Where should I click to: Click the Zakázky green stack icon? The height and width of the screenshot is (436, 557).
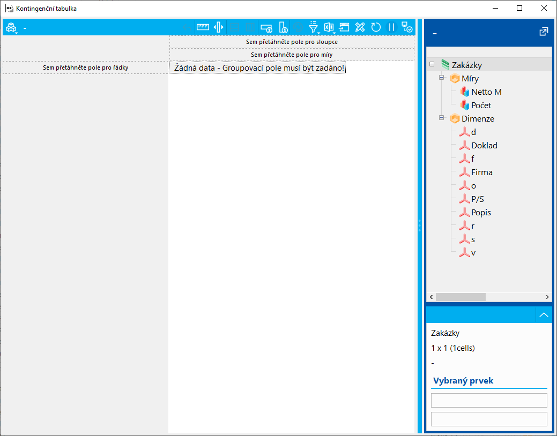pos(445,65)
